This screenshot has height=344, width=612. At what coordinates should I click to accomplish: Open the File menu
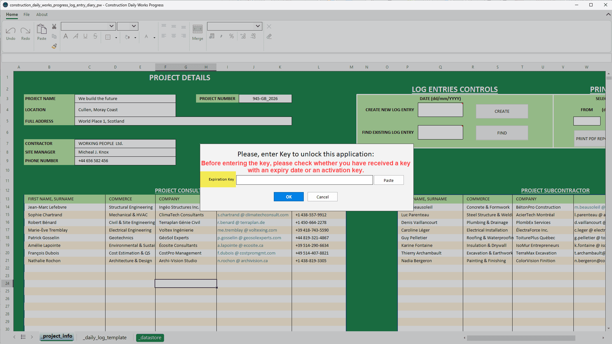[x=26, y=15]
